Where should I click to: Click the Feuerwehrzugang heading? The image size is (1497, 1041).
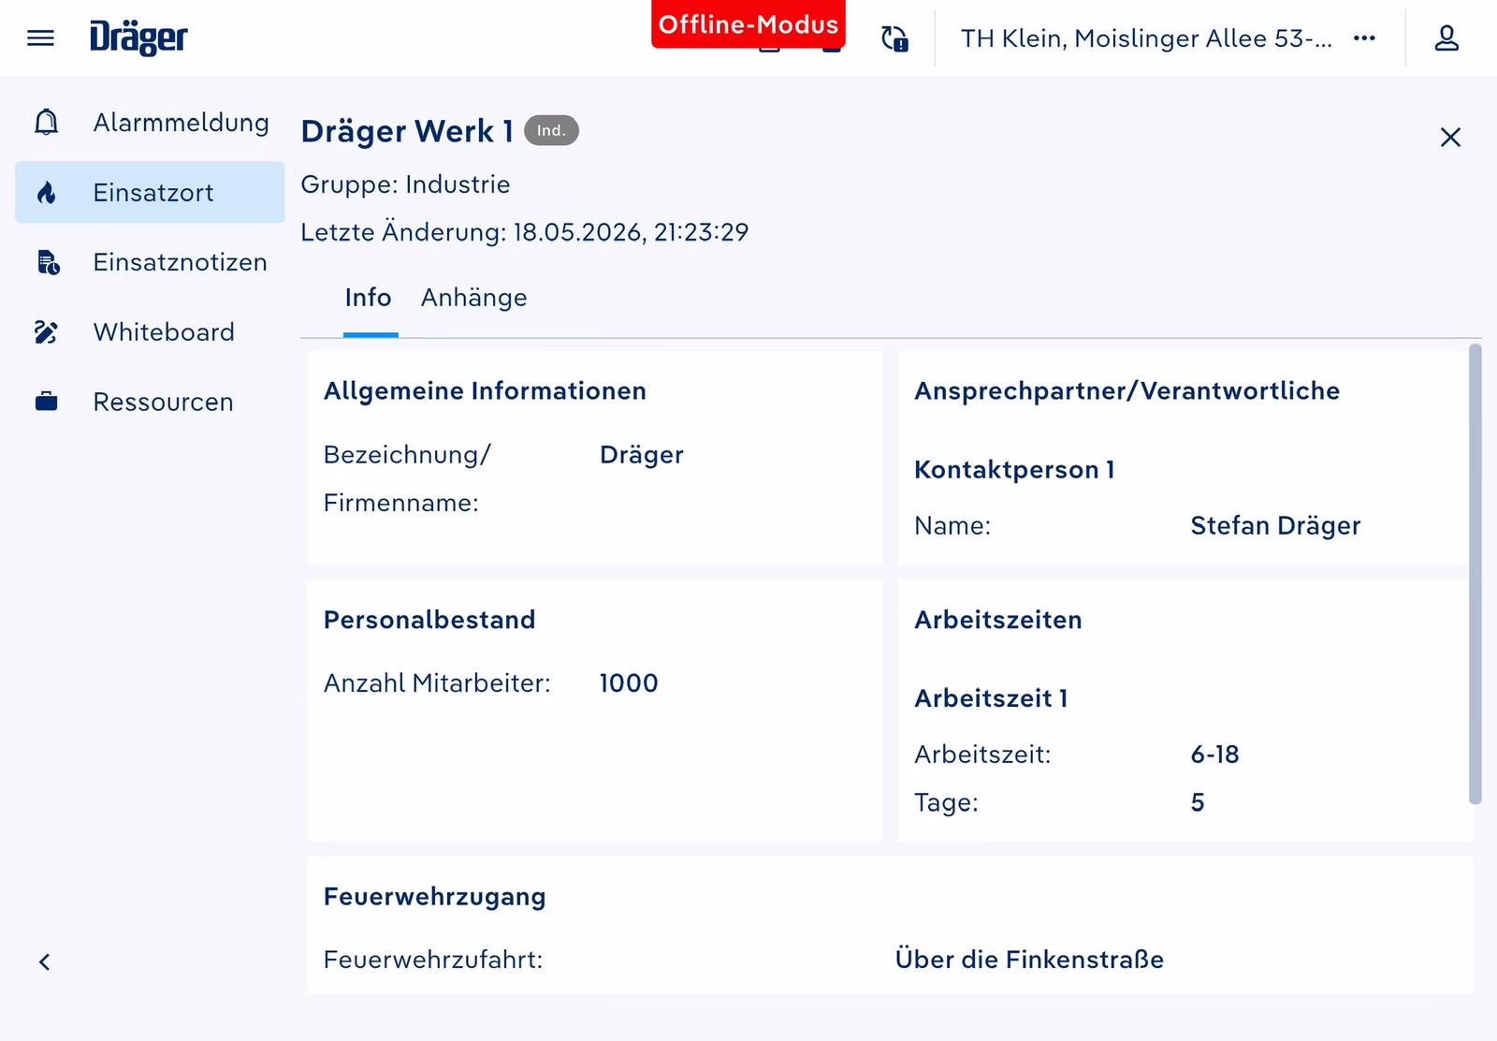click(434, 897)
